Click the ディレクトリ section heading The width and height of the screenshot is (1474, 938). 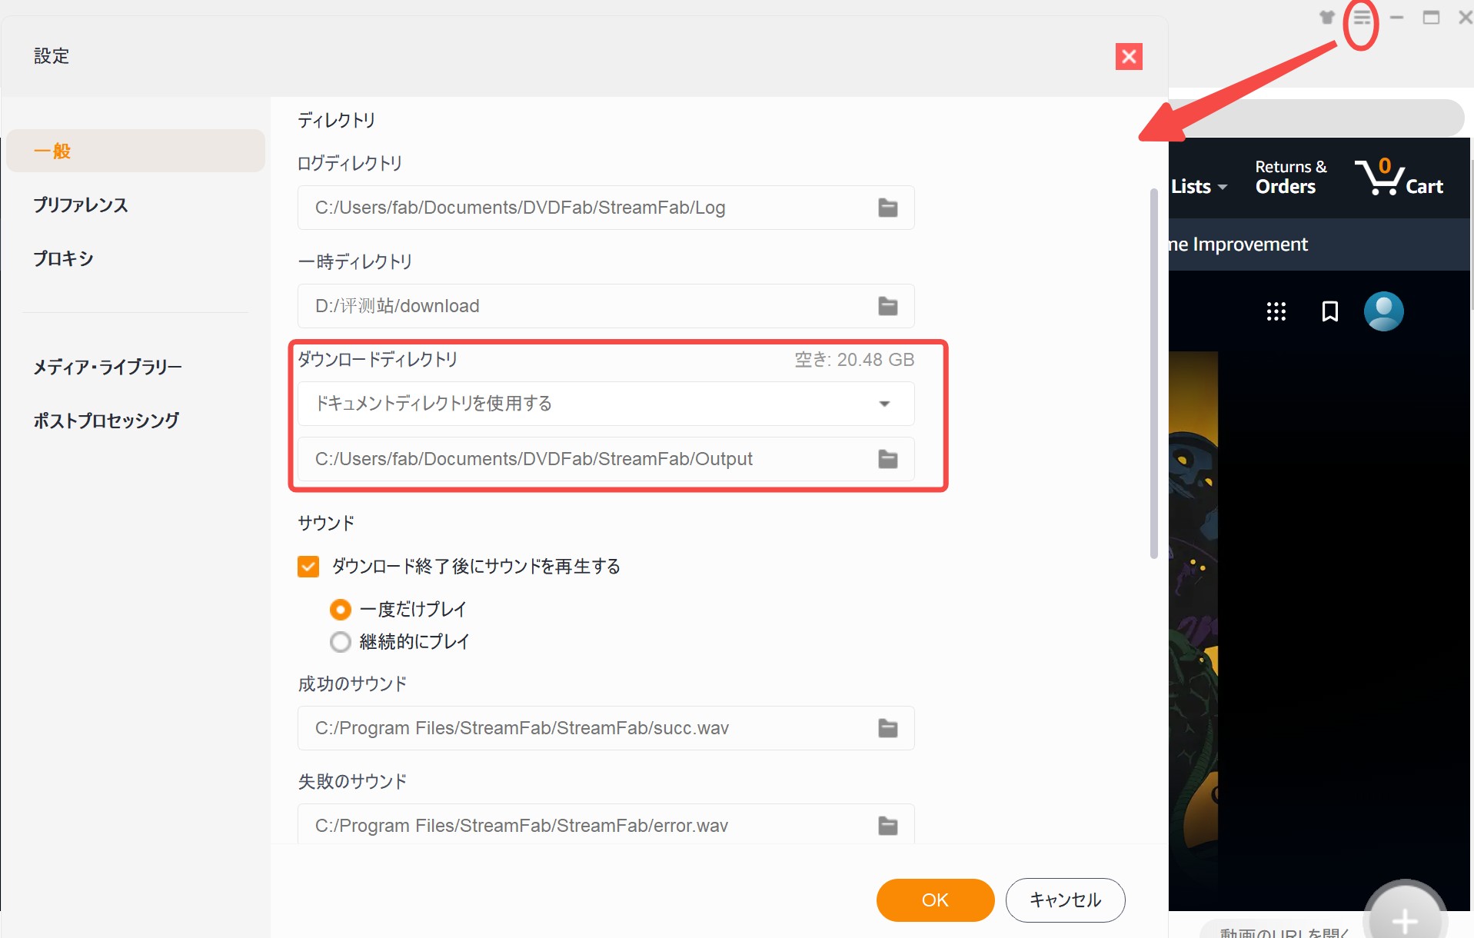[337, 120]
